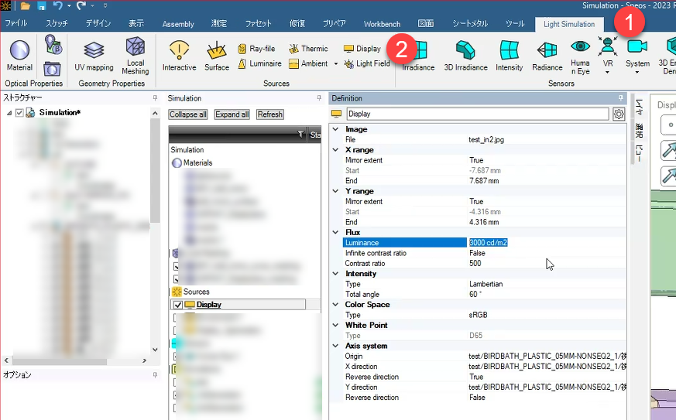The width and height of the screenshot is (676, 420).
Task: Uncheck the Display source checkbox
Action: [x=178, y=305]
